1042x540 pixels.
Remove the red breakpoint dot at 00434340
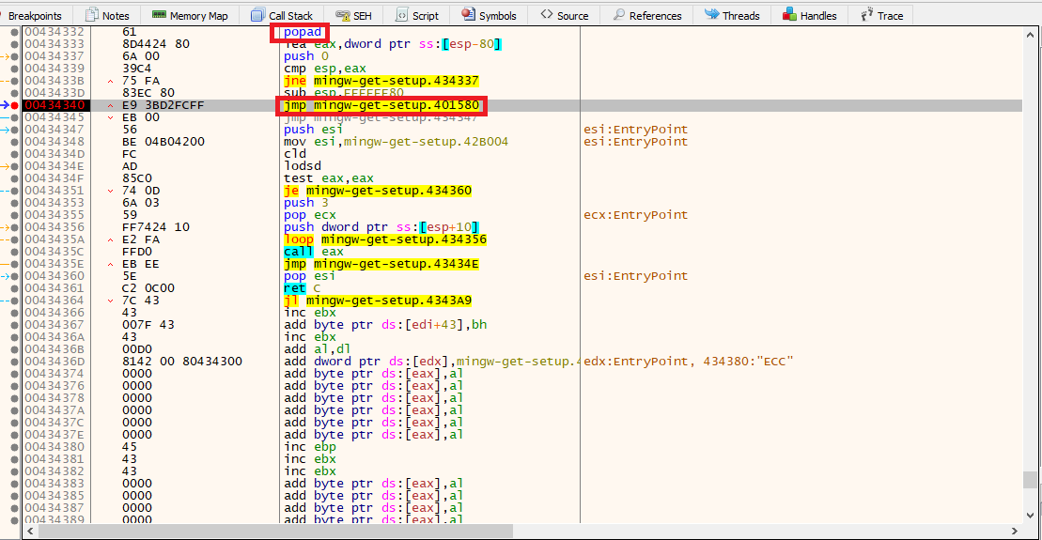14,105
